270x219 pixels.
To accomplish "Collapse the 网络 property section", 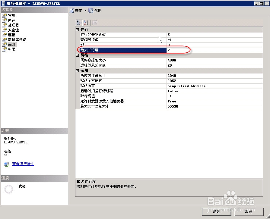I will 78,55.
